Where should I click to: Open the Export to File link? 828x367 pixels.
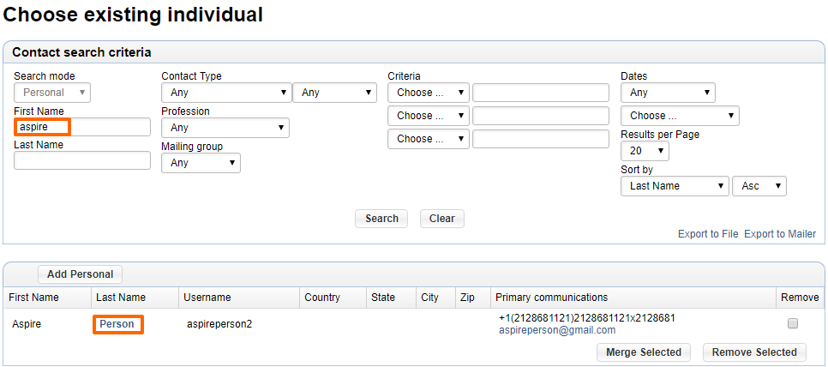(x=708, y=234)
